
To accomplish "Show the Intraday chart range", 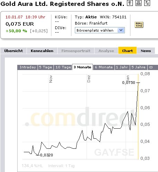I will click(x=28, y=67).
